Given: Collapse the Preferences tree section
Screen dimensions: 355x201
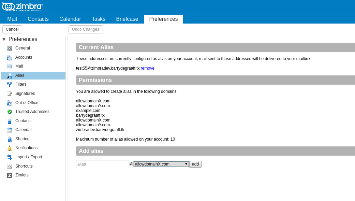Looking at the screenshot, I should pos(4,40).
